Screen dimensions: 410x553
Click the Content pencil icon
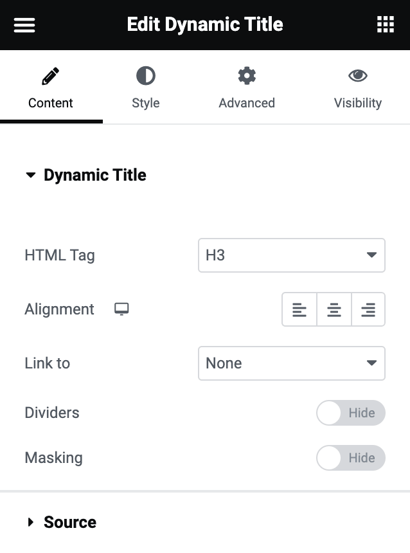pos(51,77)
